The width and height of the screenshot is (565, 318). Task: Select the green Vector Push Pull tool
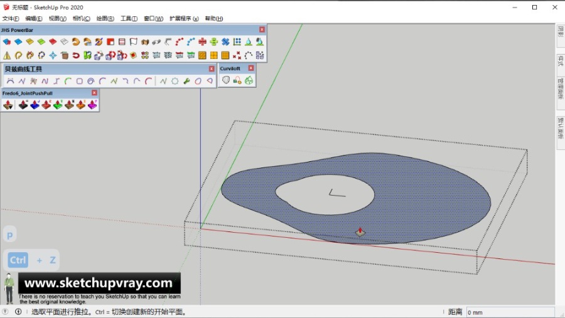[x=58, y=105]
